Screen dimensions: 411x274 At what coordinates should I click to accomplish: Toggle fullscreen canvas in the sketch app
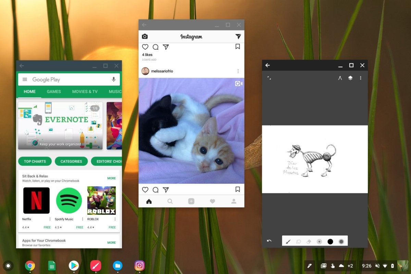pos(269,78)
